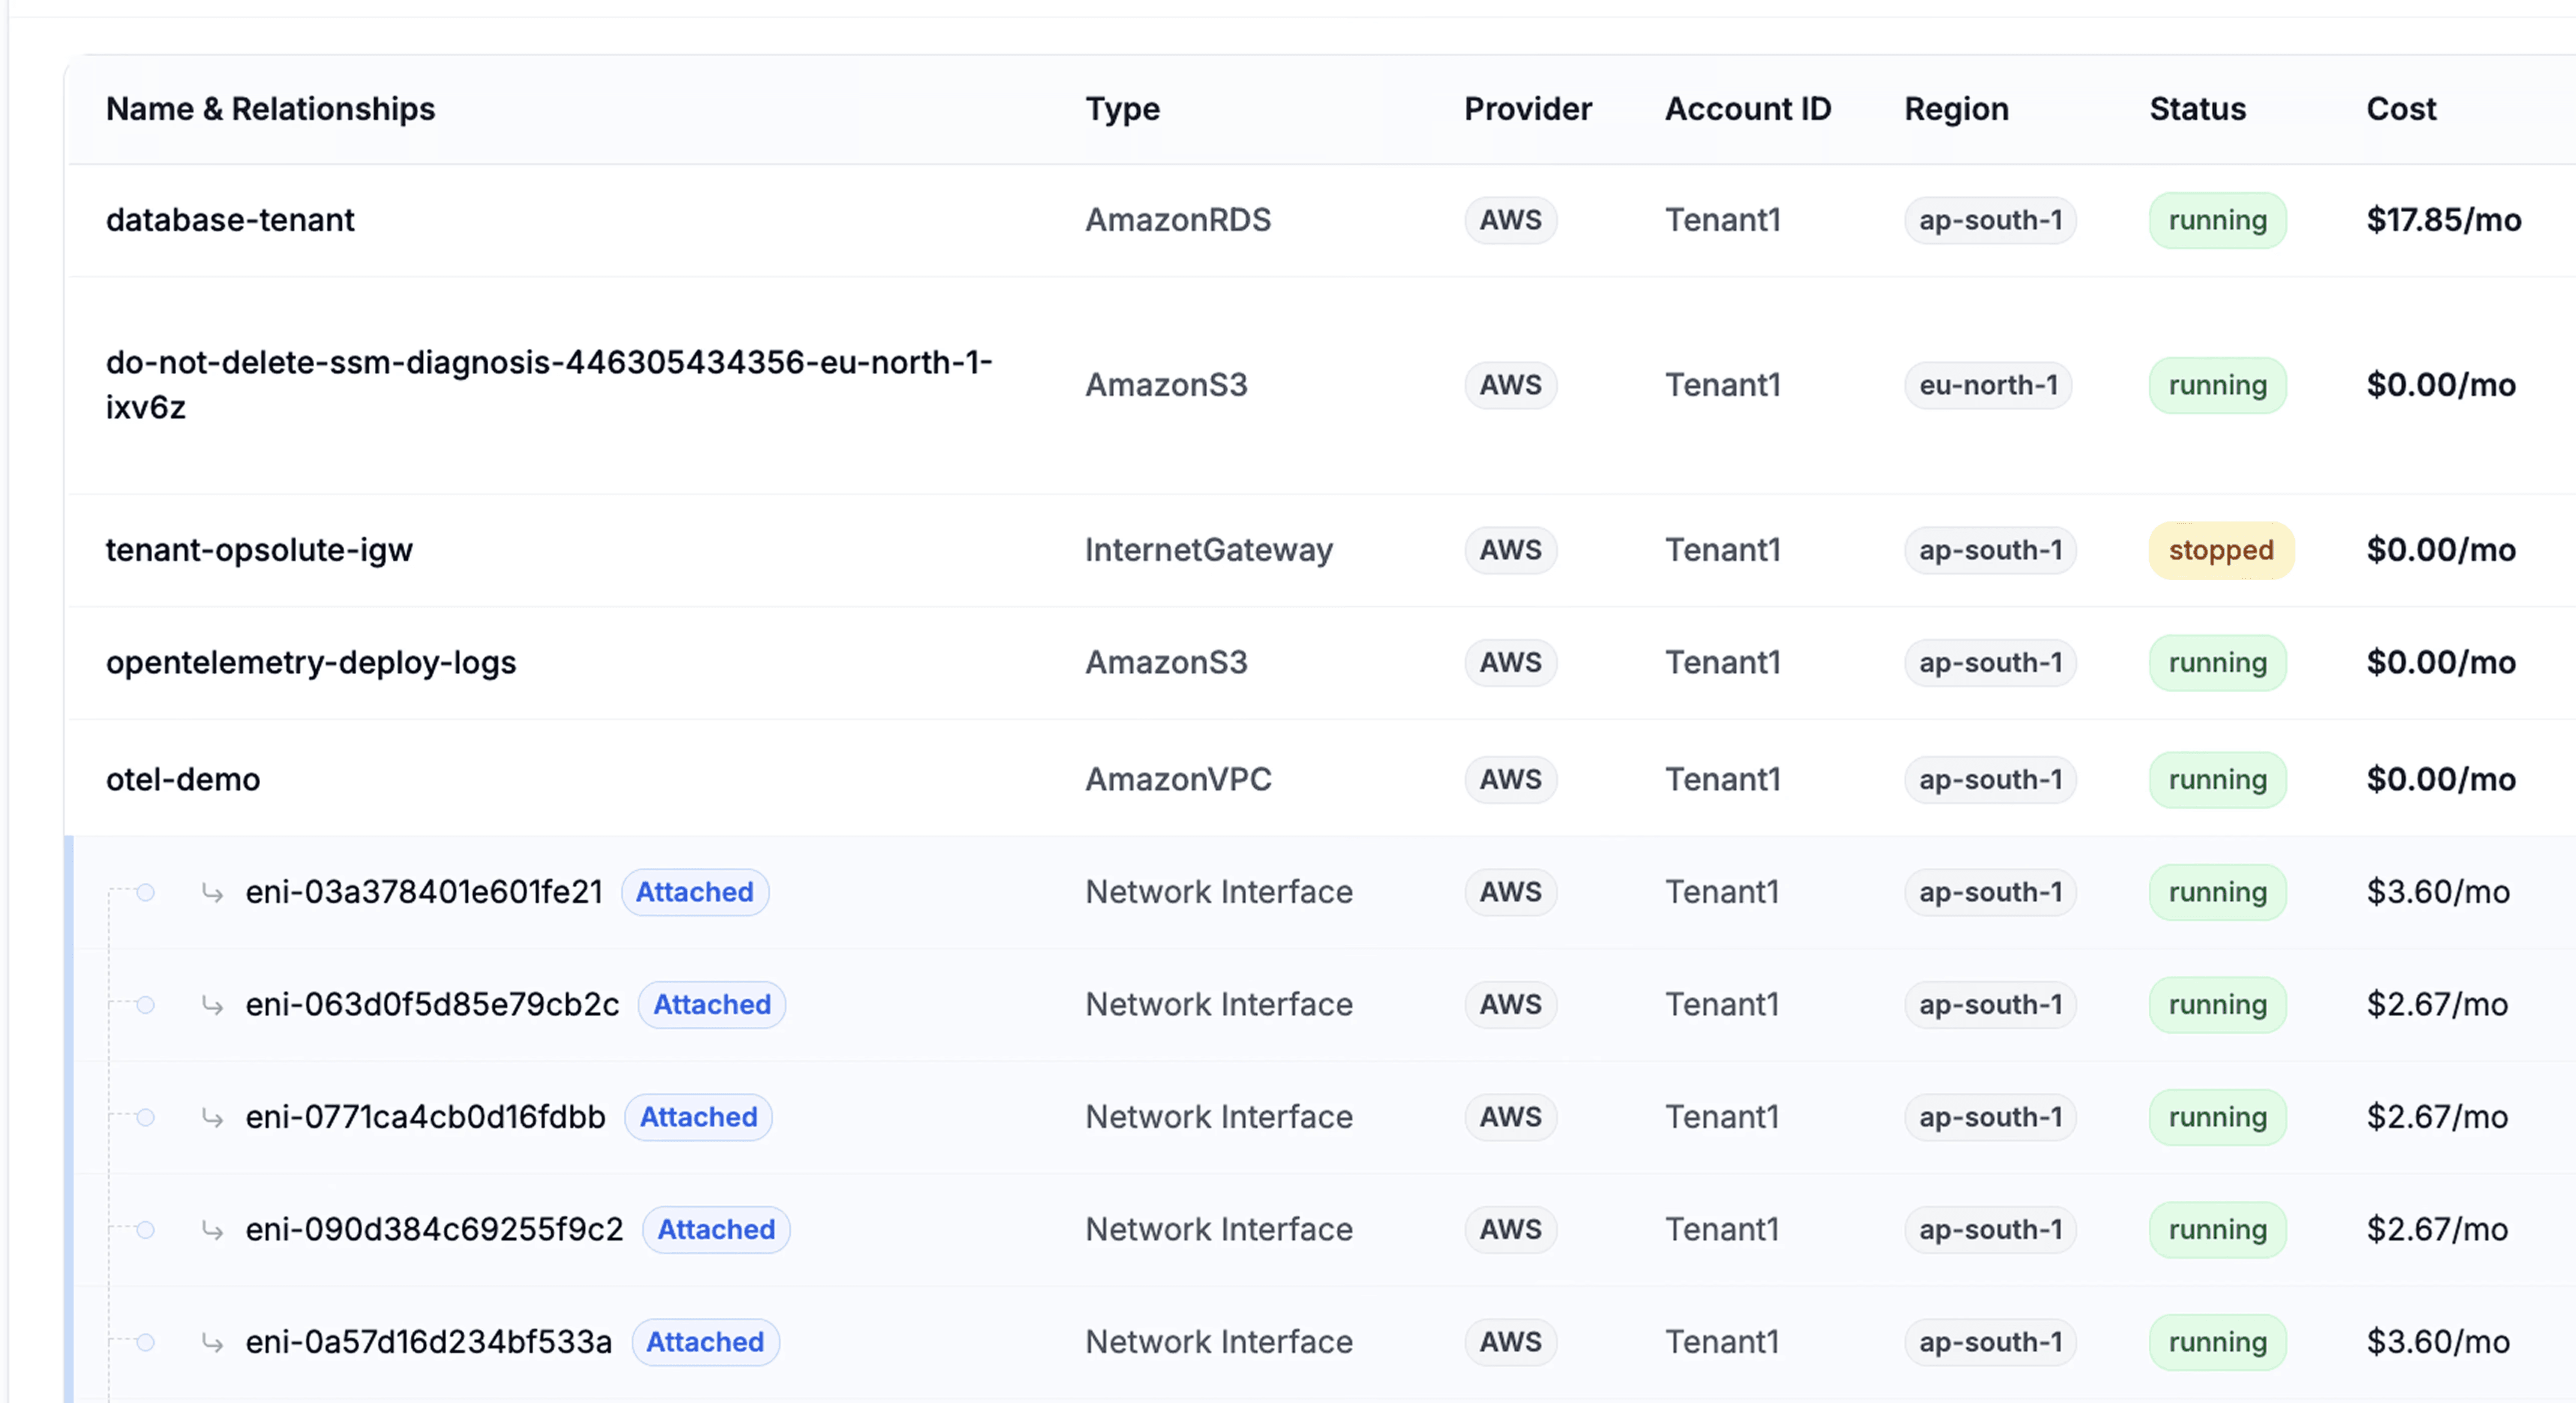
Task: Collapse the otel-demo VPC row
Action: coord(183,779)
